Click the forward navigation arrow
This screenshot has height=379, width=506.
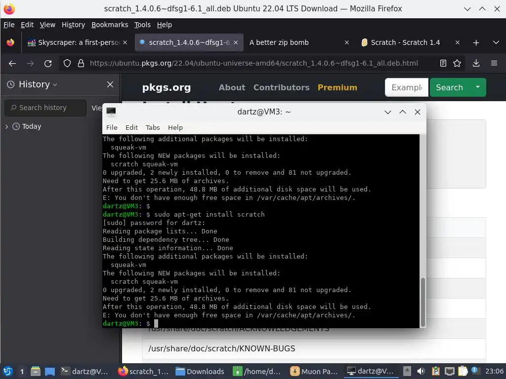click(30, 64)
